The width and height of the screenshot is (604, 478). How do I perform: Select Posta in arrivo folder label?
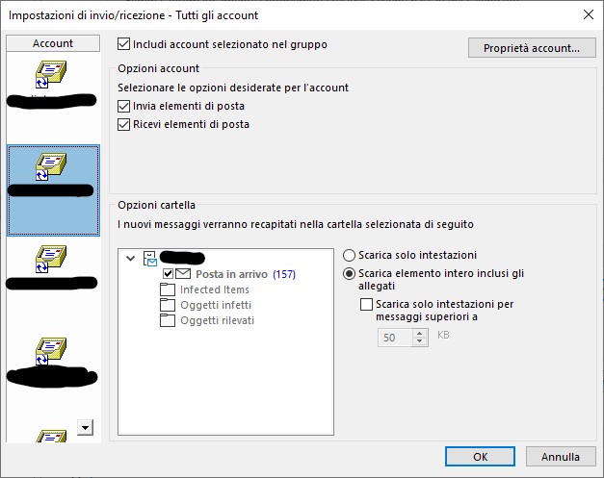tap(231, 274)
